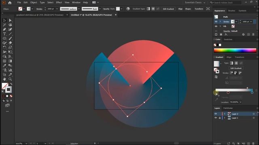The width and height of the screenshot is (259, 145).
Task: Toggle Fill visibility eye in Appearance
Action: click(x=216, y=26)
